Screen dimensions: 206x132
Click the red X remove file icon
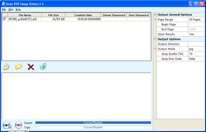[x=31, y=67]
